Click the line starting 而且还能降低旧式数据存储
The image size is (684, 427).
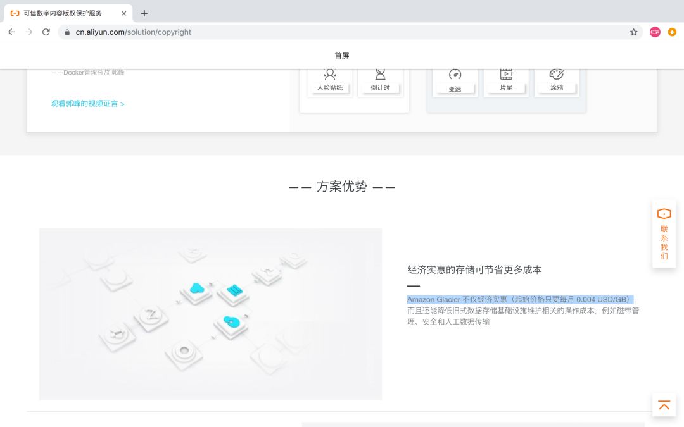click(x=523, y=311)
